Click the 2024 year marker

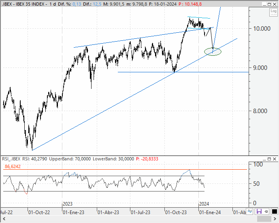pyautogui.click(x=204, y=204)
